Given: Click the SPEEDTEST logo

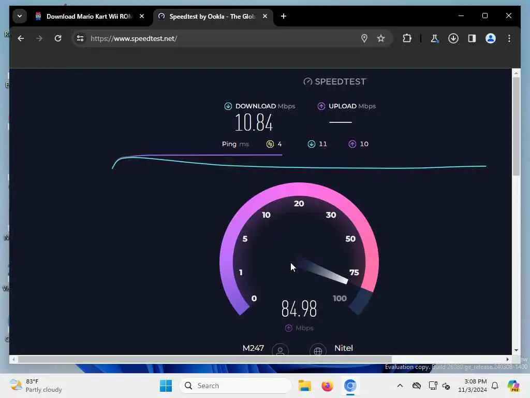Looking at the screenshot, I should pos(335,81).
